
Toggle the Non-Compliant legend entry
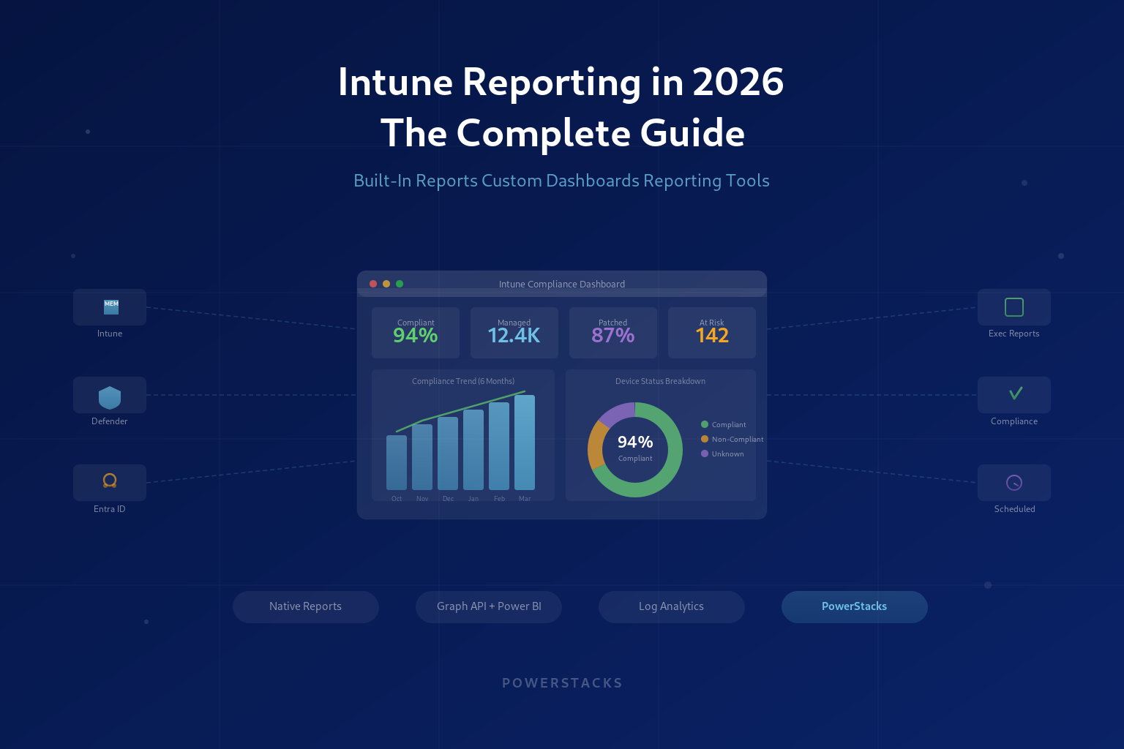point(733,439)
